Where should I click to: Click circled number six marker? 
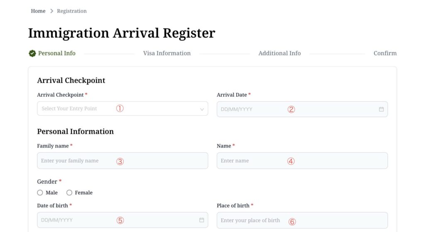point(292,222)
